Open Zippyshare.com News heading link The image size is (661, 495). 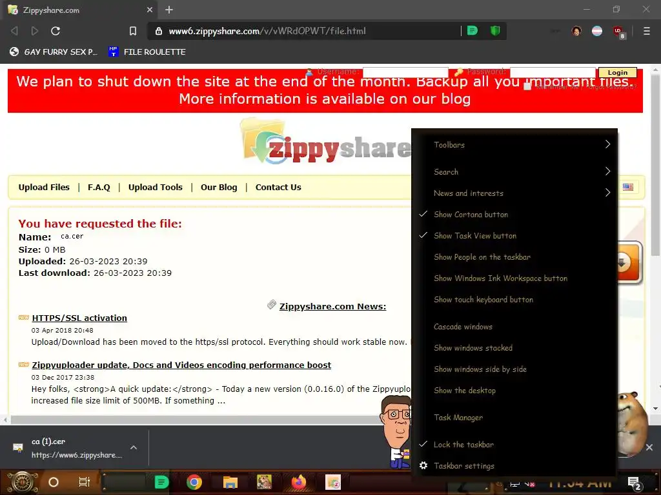pos(332,306)
